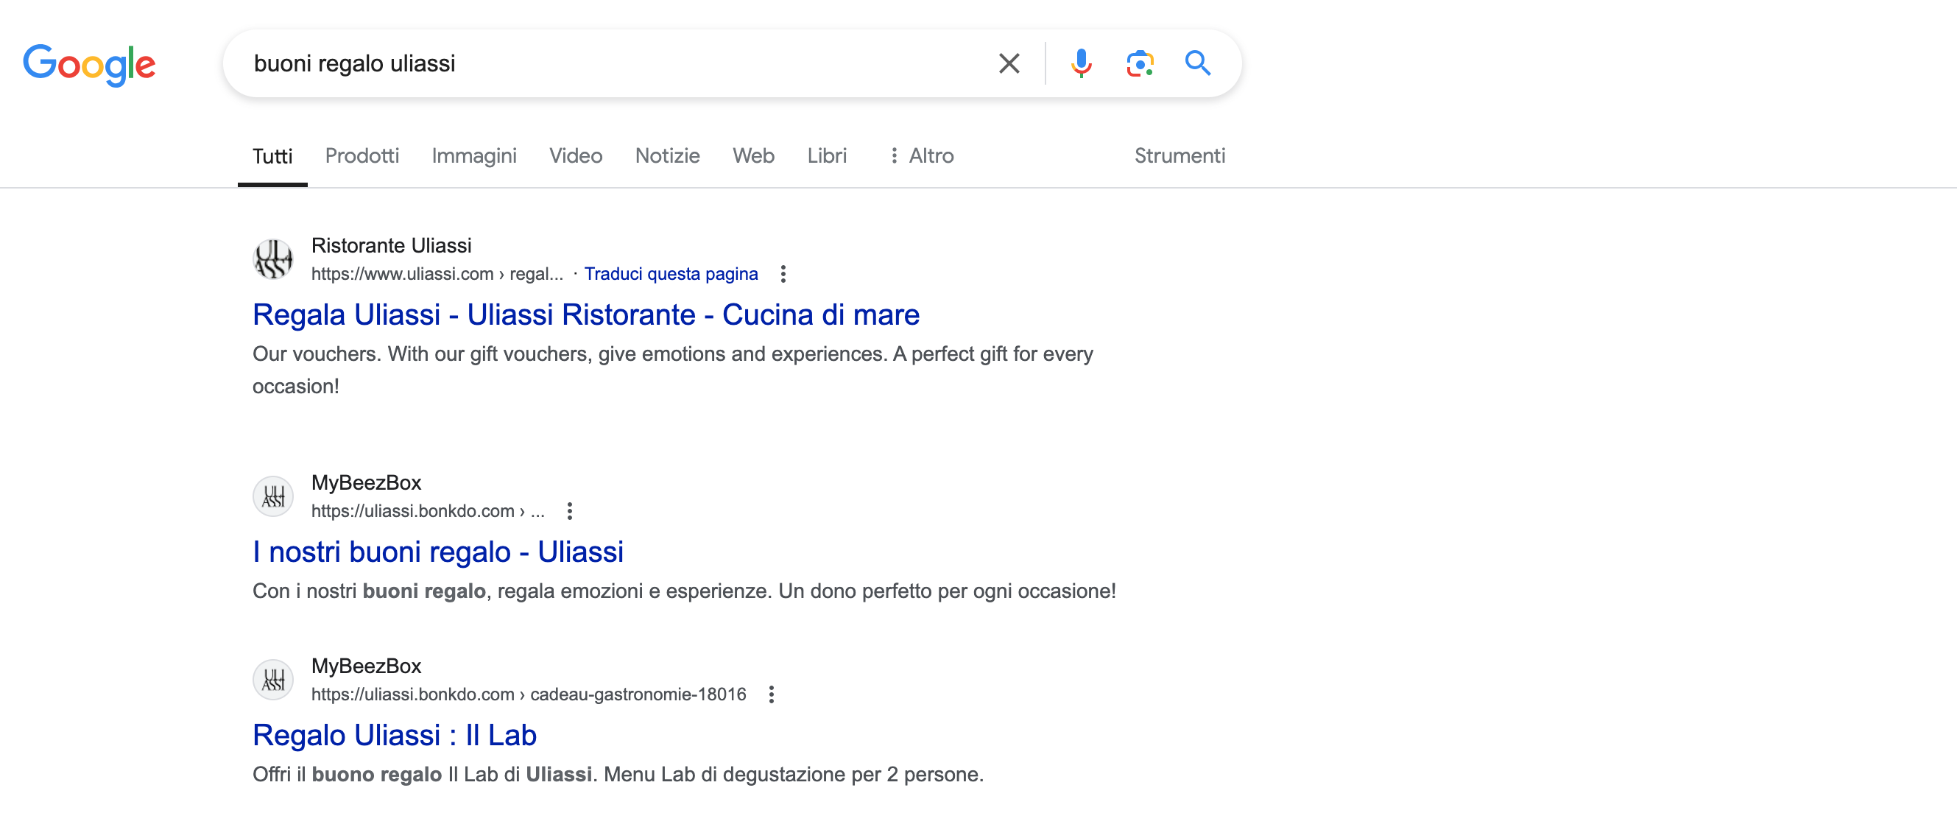
Task: Open more options for 'I nostri buoni regalo' result
Action: 570,511
